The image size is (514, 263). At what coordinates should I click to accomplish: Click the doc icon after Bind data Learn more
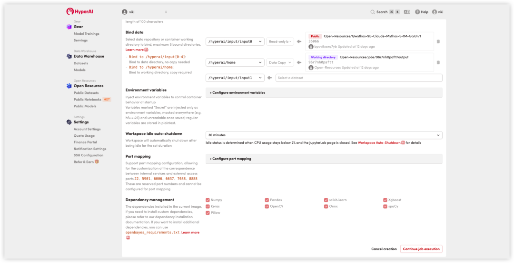point(146,50)
